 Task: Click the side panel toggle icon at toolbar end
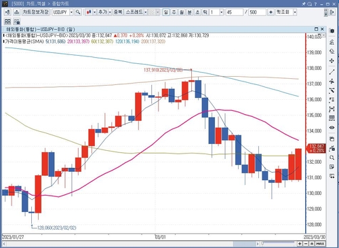click(332, 12)
